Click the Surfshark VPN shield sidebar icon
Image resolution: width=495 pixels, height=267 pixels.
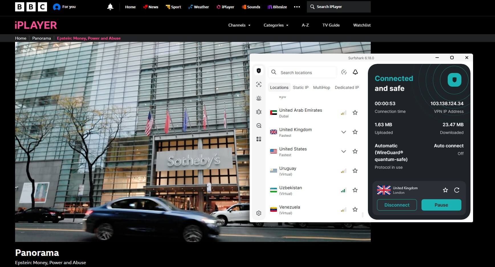pos(259,71)
